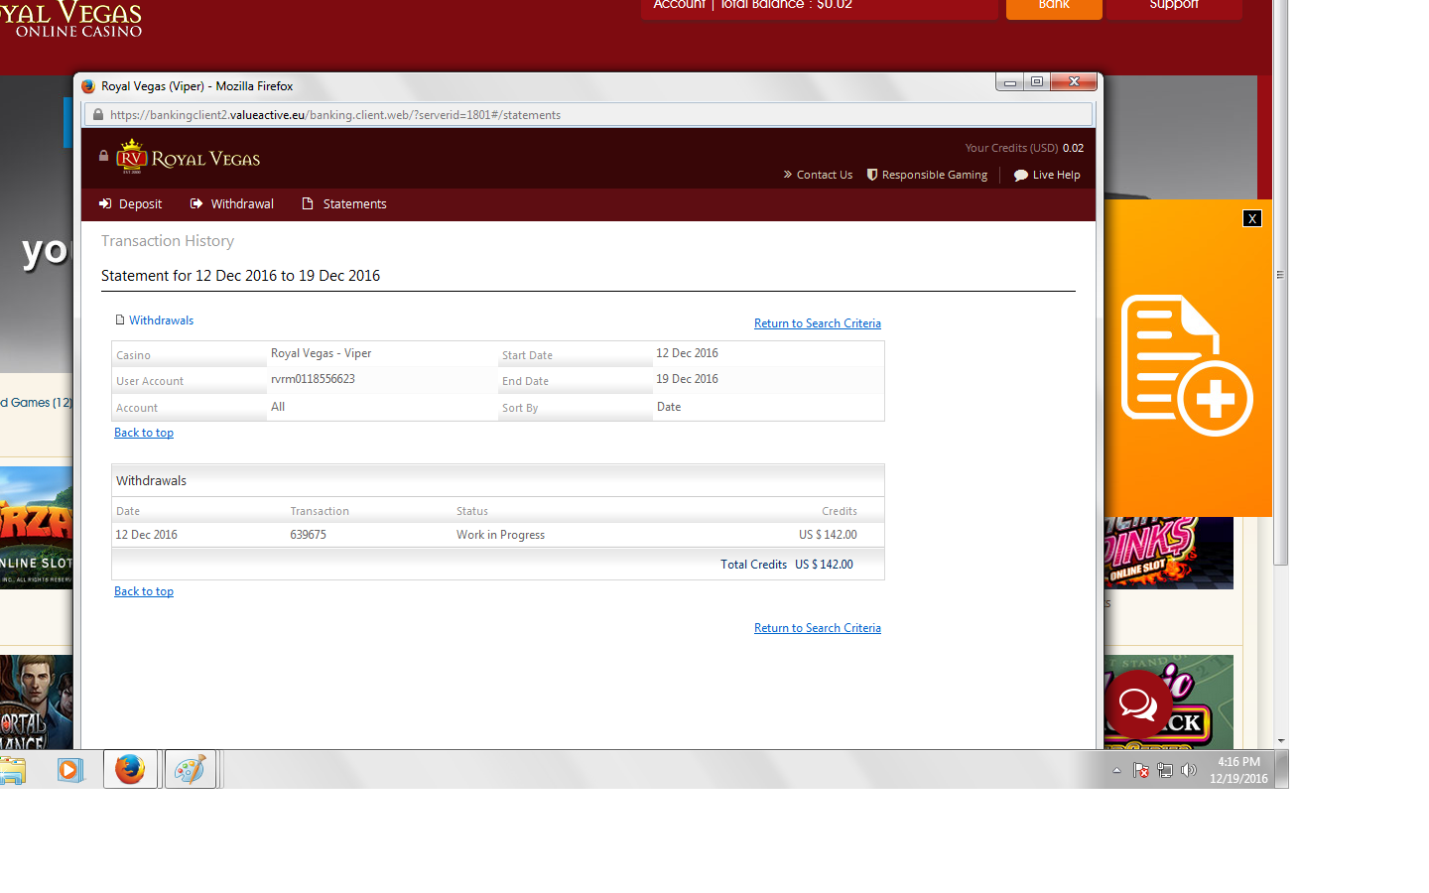The image size is (1429, 893).
Task: Select the Work in Progress status
Action: 500,535
